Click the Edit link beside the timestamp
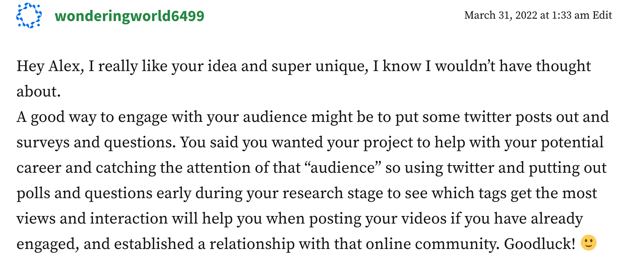 tap(602, 15)
